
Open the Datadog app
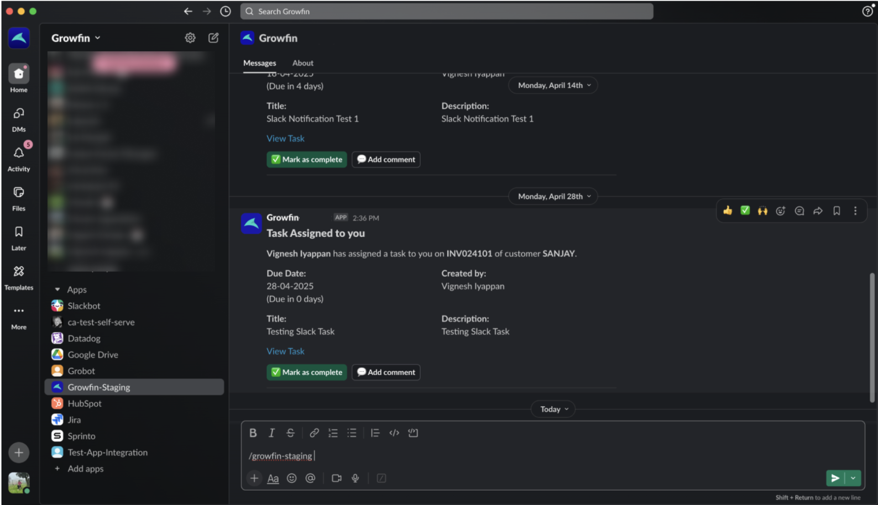pyautogui.click(x=134, y=338)
